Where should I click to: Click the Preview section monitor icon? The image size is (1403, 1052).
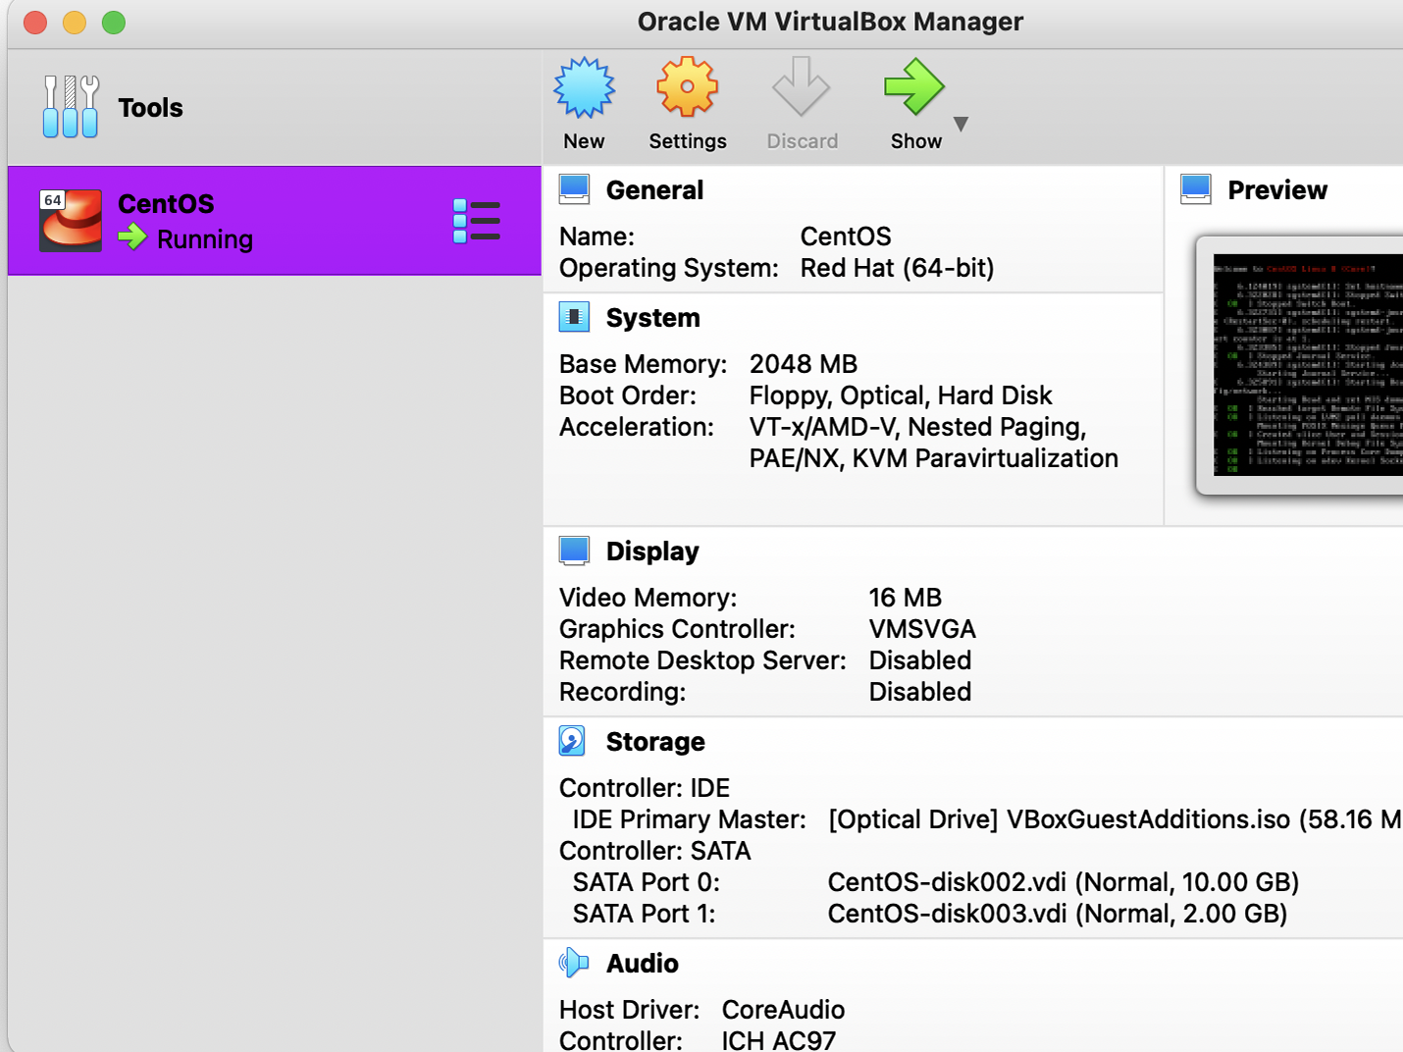point(1196,189)
